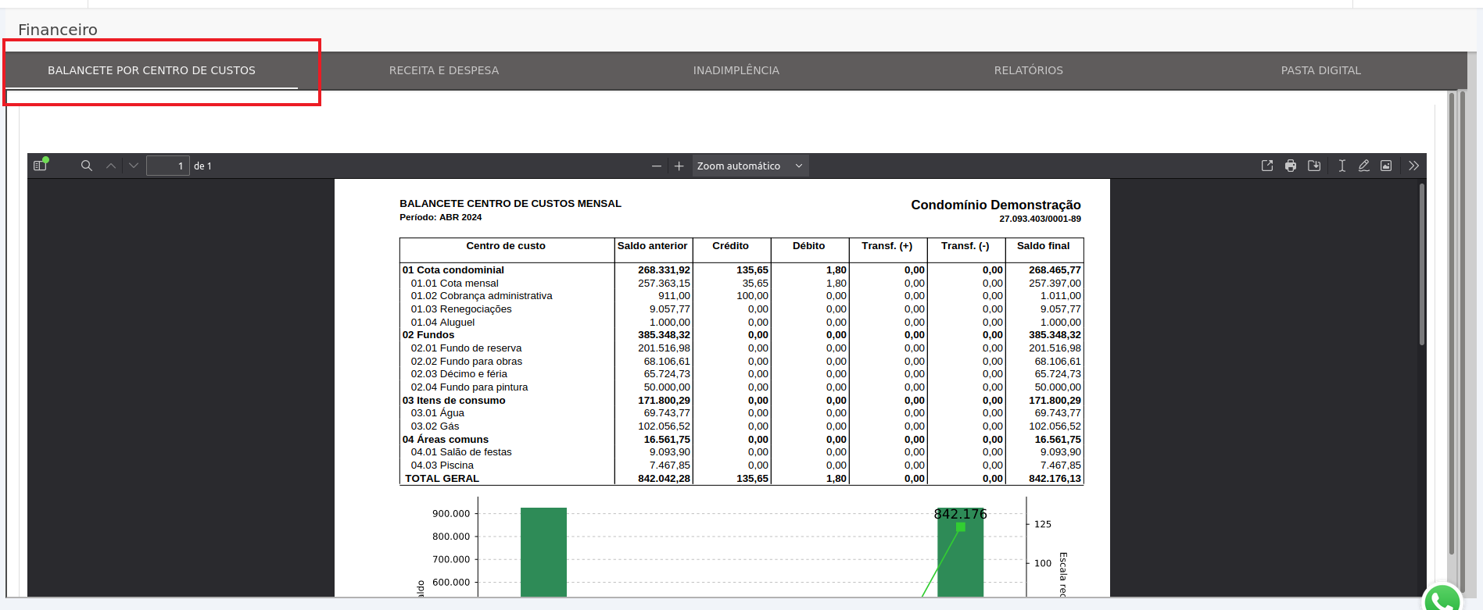Open the PDF file with the external-open icon
1483x610 pixels.
pyautogui.click(x=1267, y=166)
